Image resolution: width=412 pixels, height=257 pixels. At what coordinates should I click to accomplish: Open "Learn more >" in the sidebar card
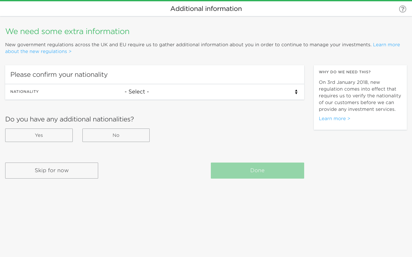334,119
